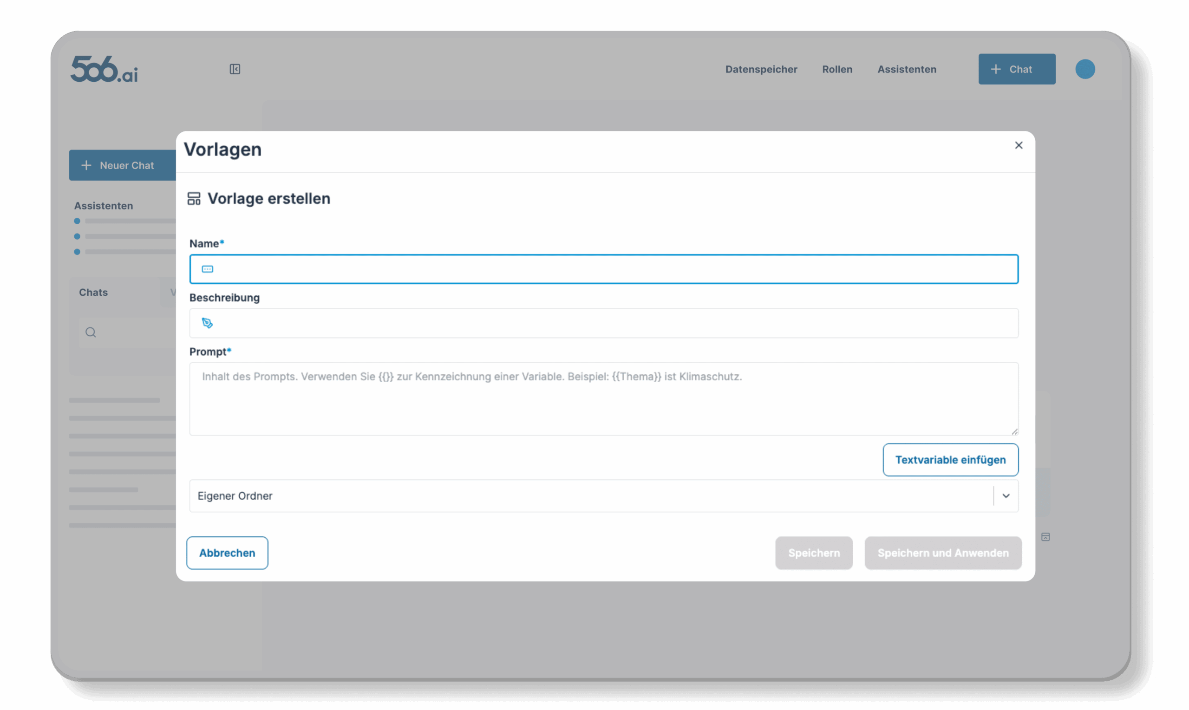1189x710 pixels.
Task: Click the pen icon in Beschreibung field
Action: 207,323
